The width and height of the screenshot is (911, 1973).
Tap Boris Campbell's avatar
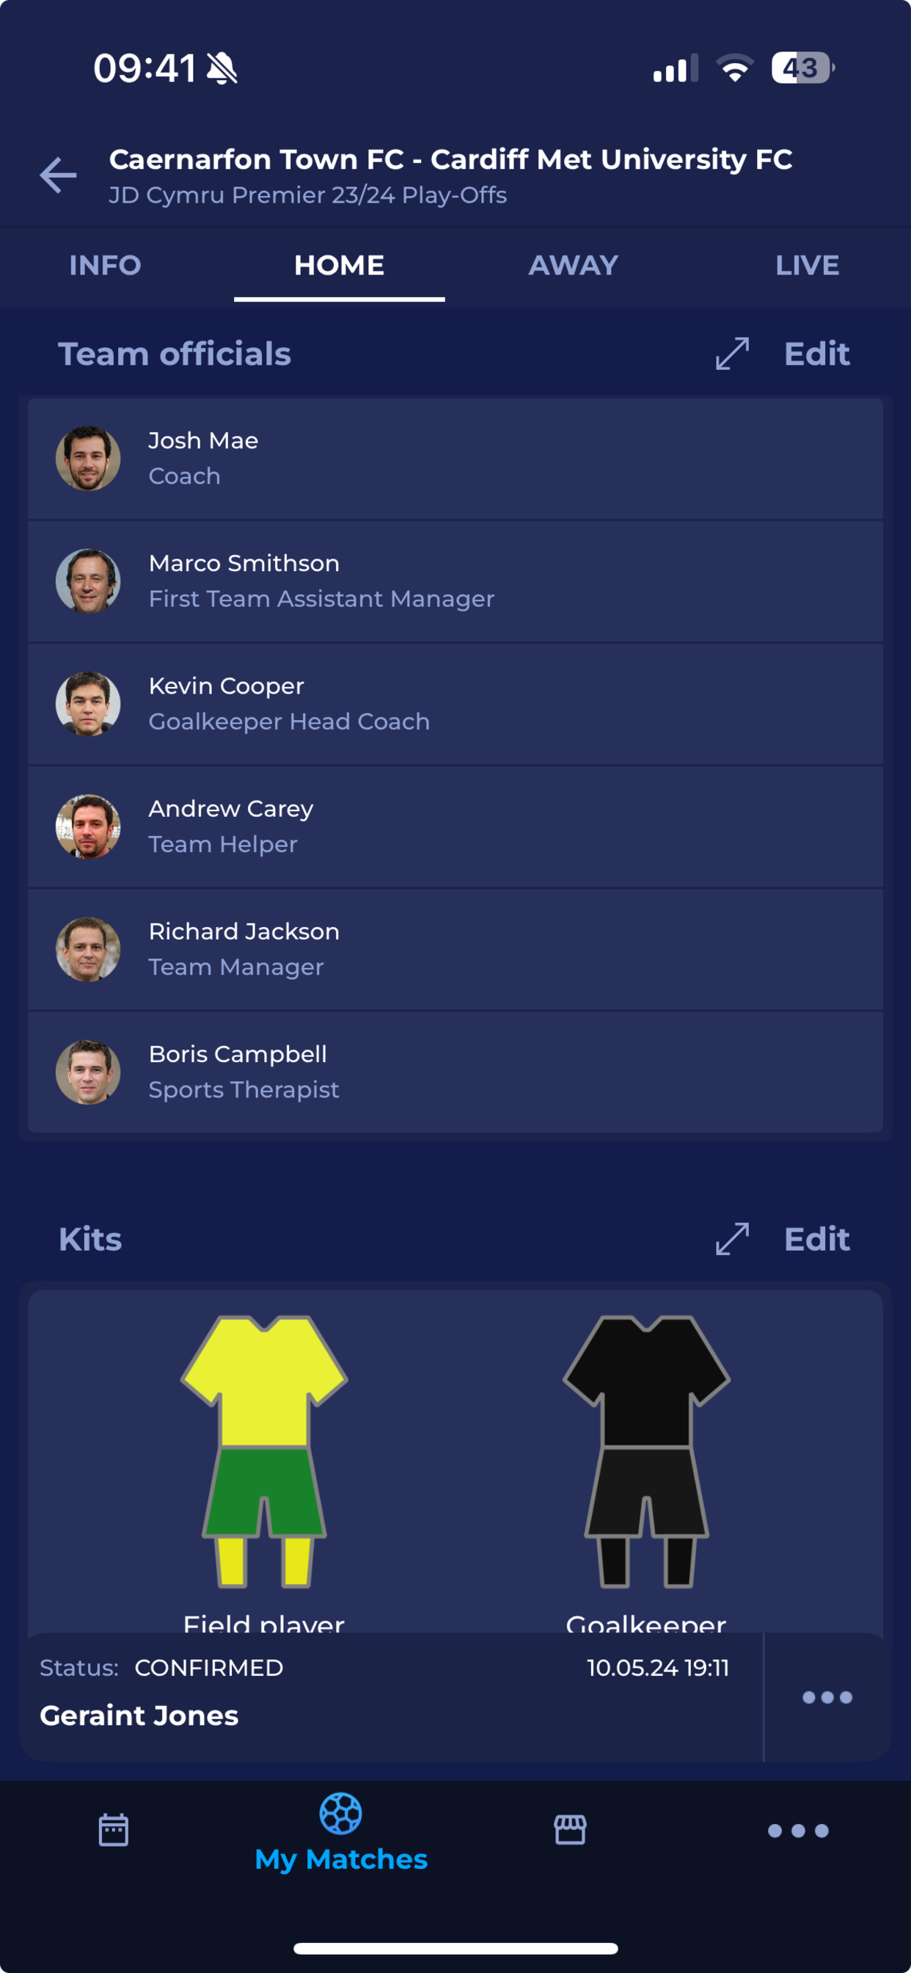88,1072
